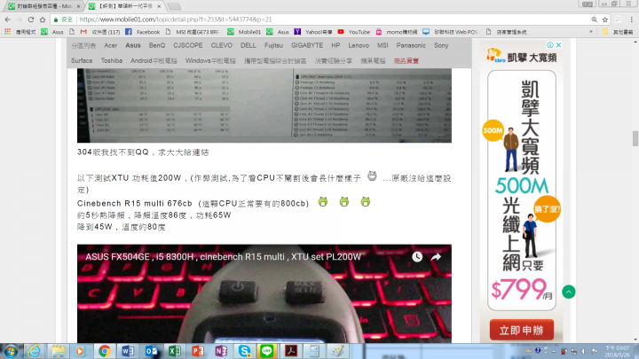
Task: Select Surface in forum navigation
Action: (82, 60)
